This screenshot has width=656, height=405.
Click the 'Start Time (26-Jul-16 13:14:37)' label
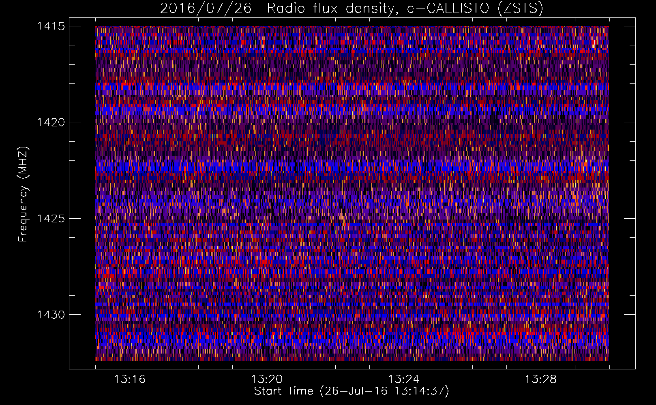click(x=352, y=391)
